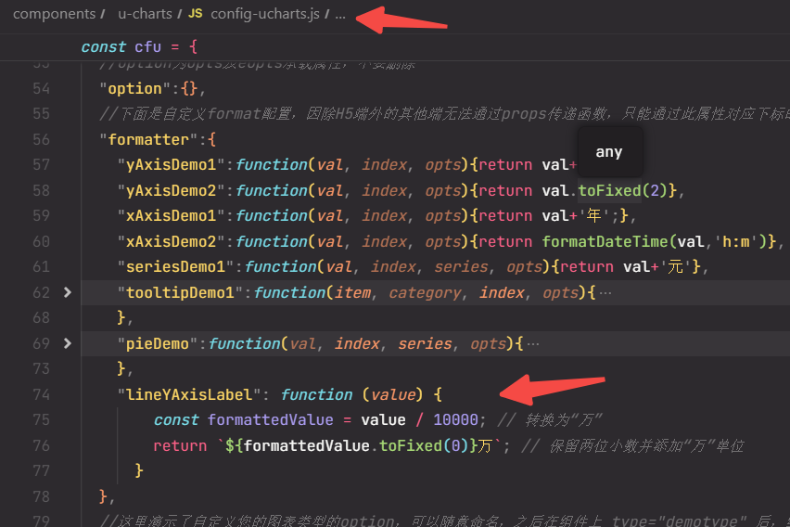Click line number 74 in the gutter

[42, 394]
